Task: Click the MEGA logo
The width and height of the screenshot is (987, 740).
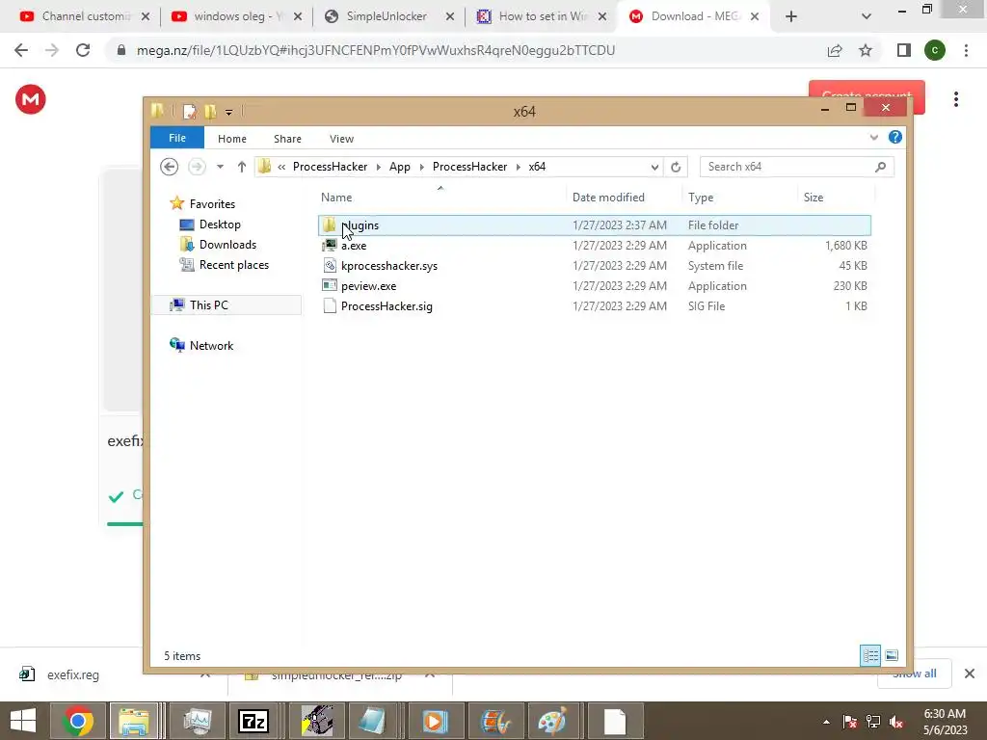Action: point(30,99)
